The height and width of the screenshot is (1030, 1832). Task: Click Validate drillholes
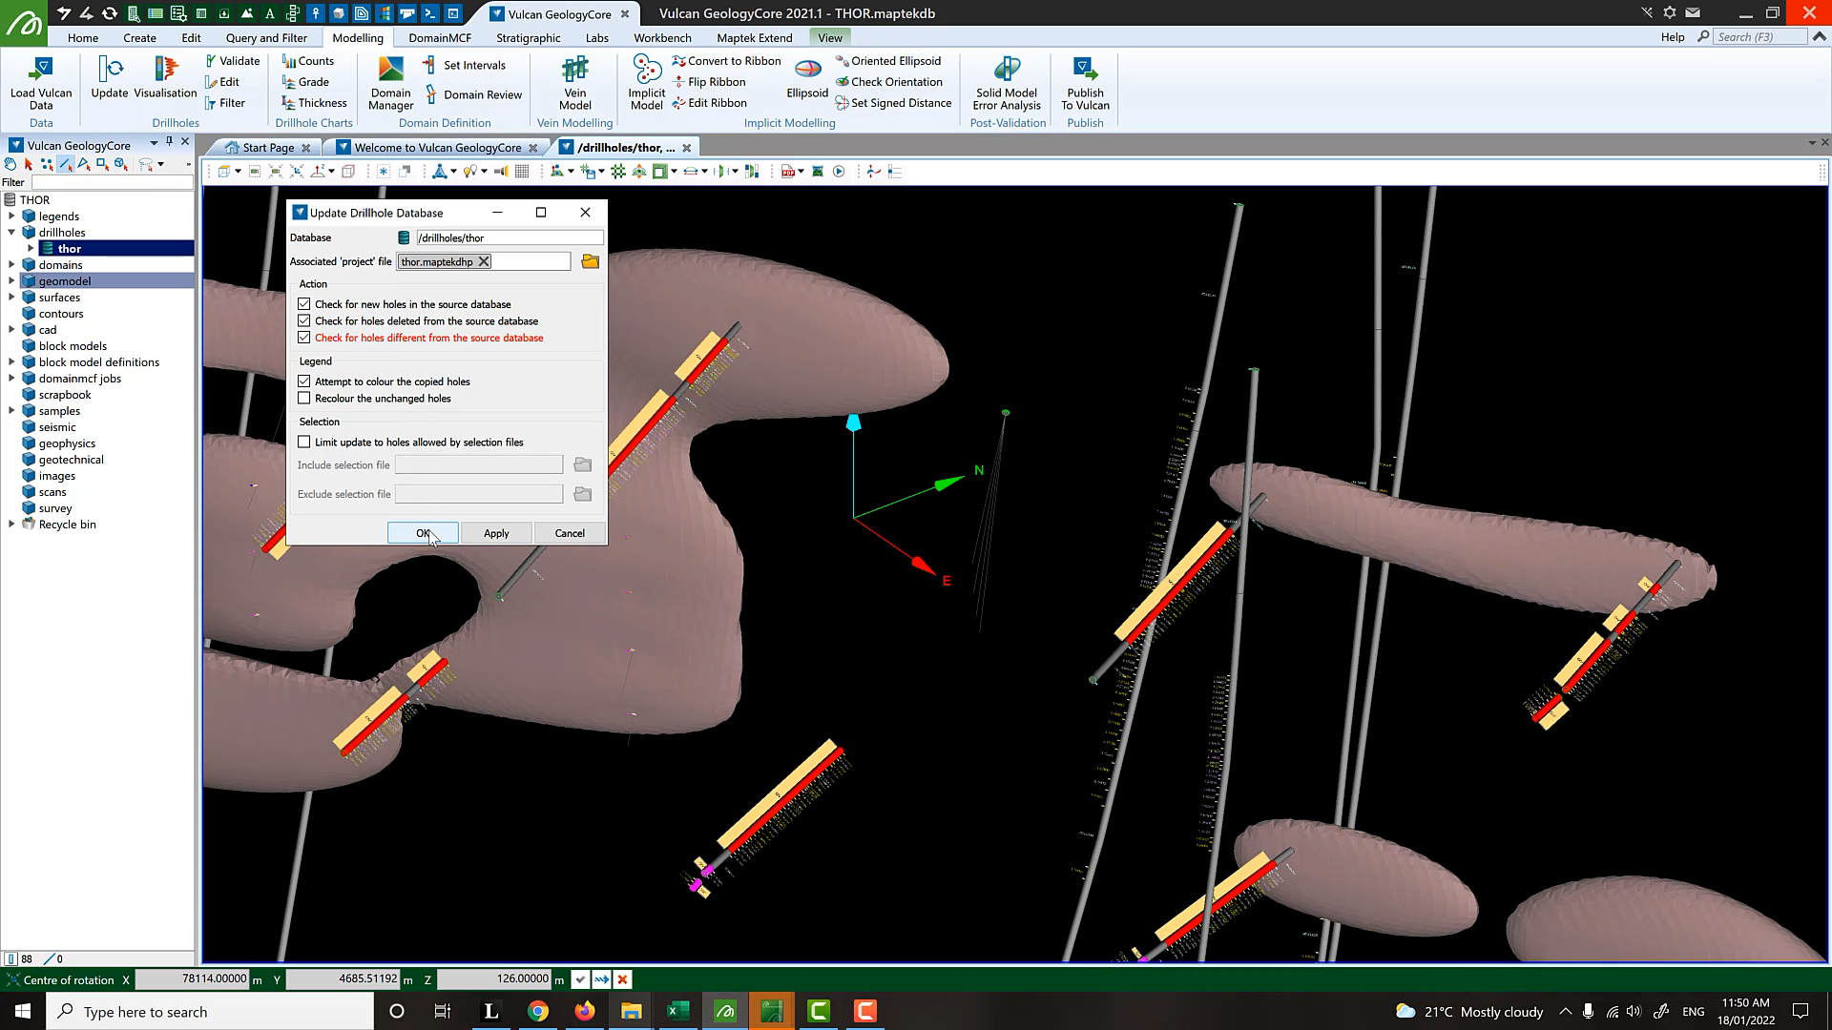pyautogui.click(x=232, y=61)
